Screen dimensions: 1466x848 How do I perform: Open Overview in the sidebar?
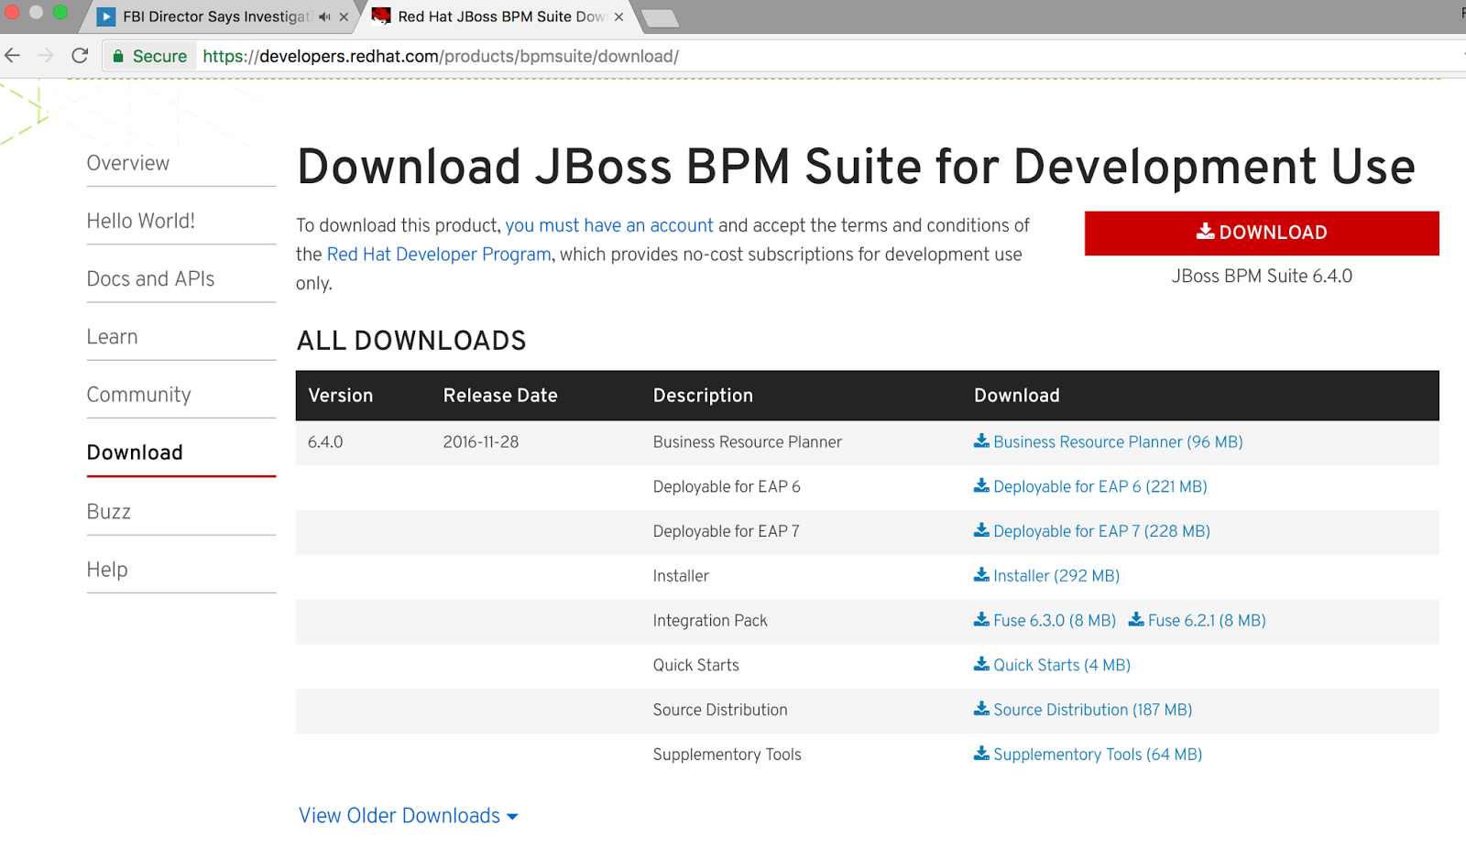pos(128,163)
